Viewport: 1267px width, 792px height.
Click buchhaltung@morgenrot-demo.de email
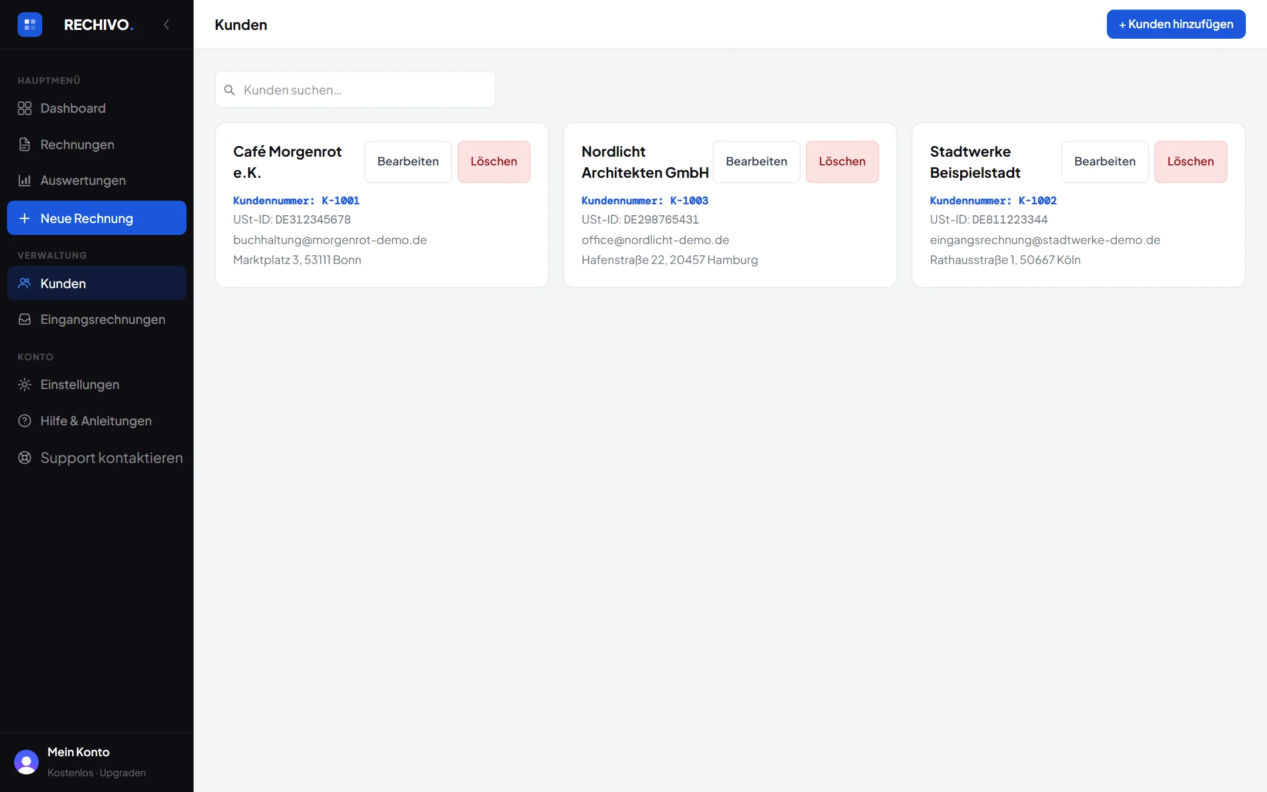pyautogui.click(x=330, y=240)
